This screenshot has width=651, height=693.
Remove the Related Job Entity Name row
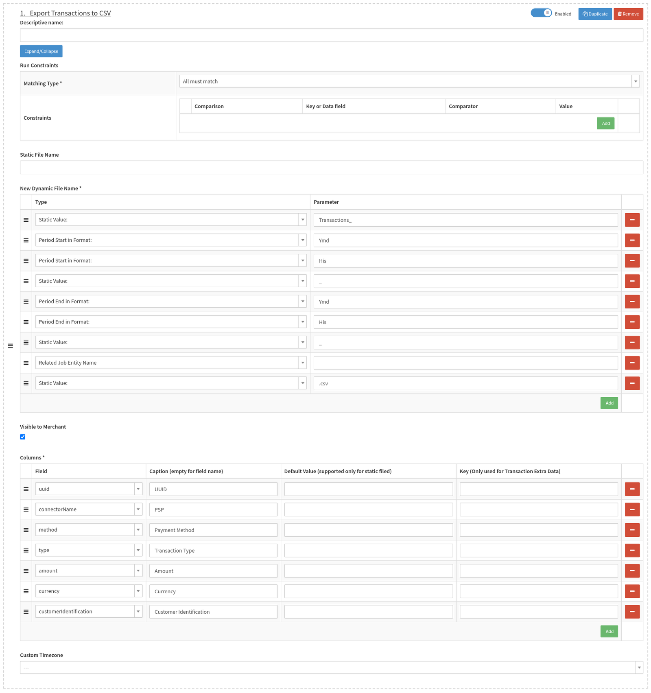click(632, 363)
